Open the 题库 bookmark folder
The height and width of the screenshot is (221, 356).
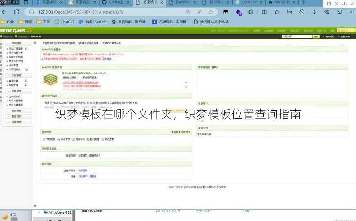click(25, 22)
